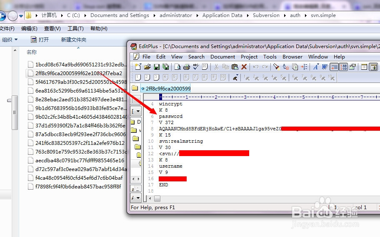Click 新建文件夹 button in Explorer
The height and width of the screenshot is (237, 380).
73,39
